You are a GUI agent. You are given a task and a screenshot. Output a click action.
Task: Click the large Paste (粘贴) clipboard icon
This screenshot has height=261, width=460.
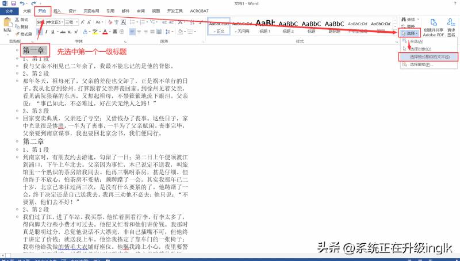pyautogui.click(x=7, y=22)
